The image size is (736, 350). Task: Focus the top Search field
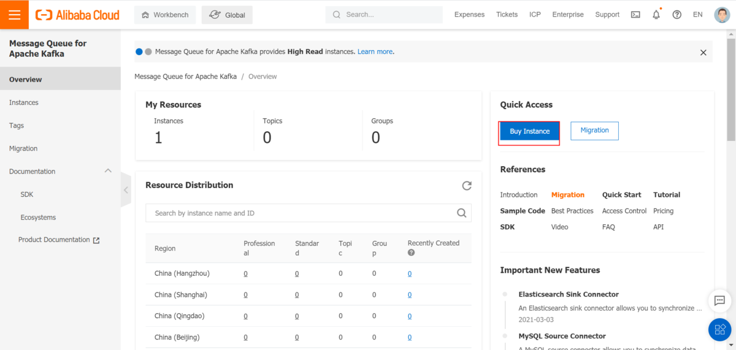click(x=384, y=15)
